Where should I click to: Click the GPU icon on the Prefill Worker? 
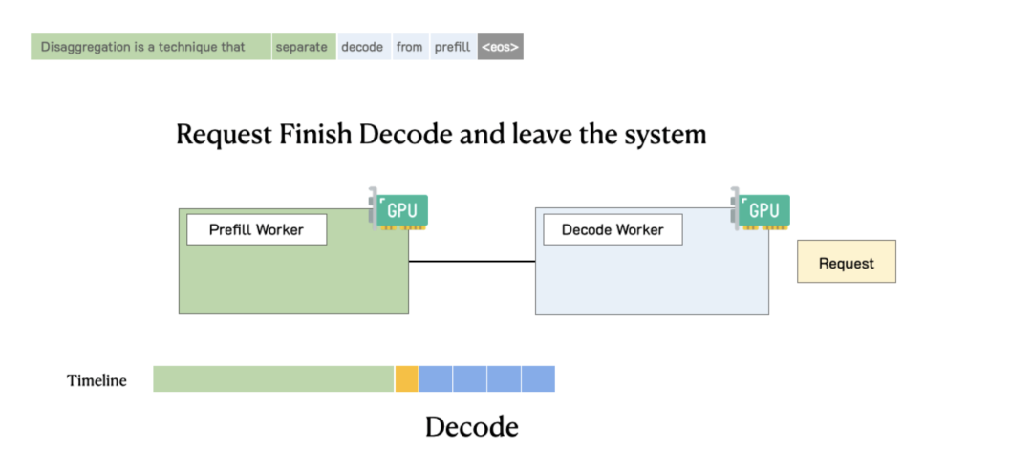click(399, 211)
